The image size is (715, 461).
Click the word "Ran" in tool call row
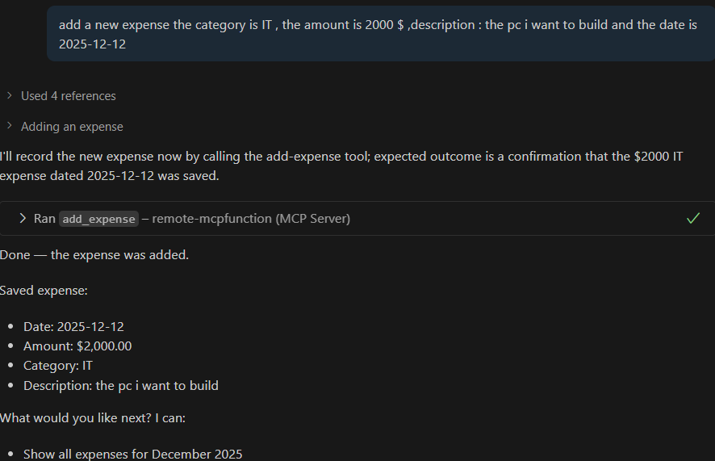pos(44,219)
